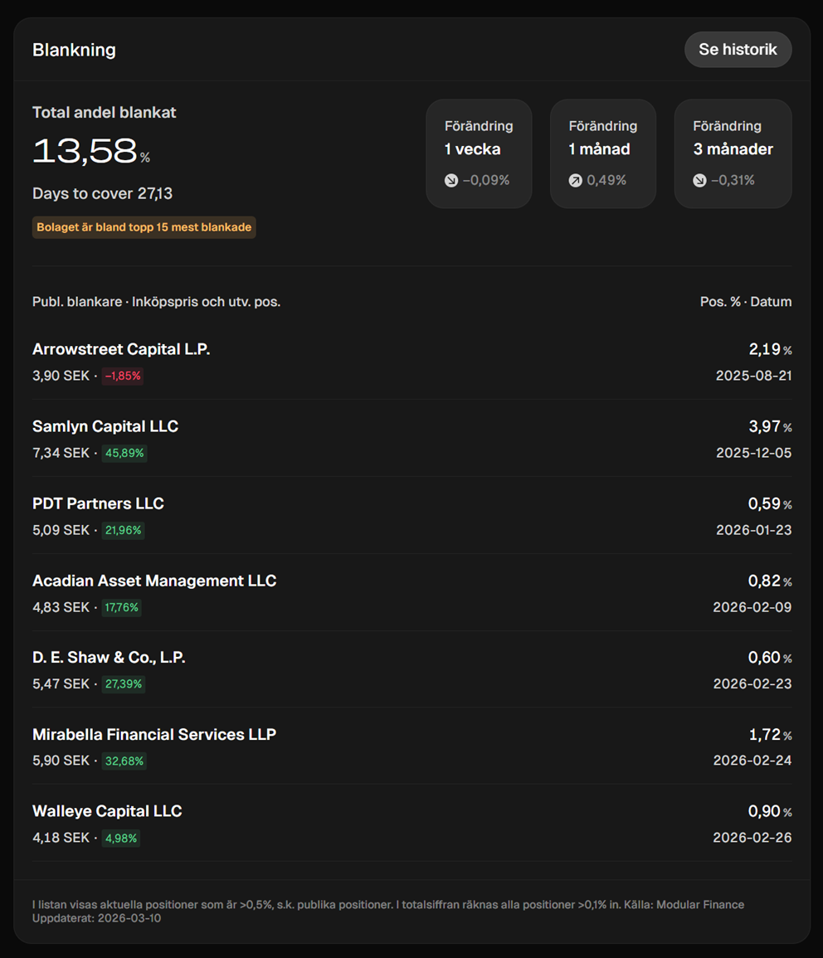This screenshot has width=823, height=958.
Task: Click Samlyn's 3,97 % position
Action: pyautogui.click(x=771, y=426)
